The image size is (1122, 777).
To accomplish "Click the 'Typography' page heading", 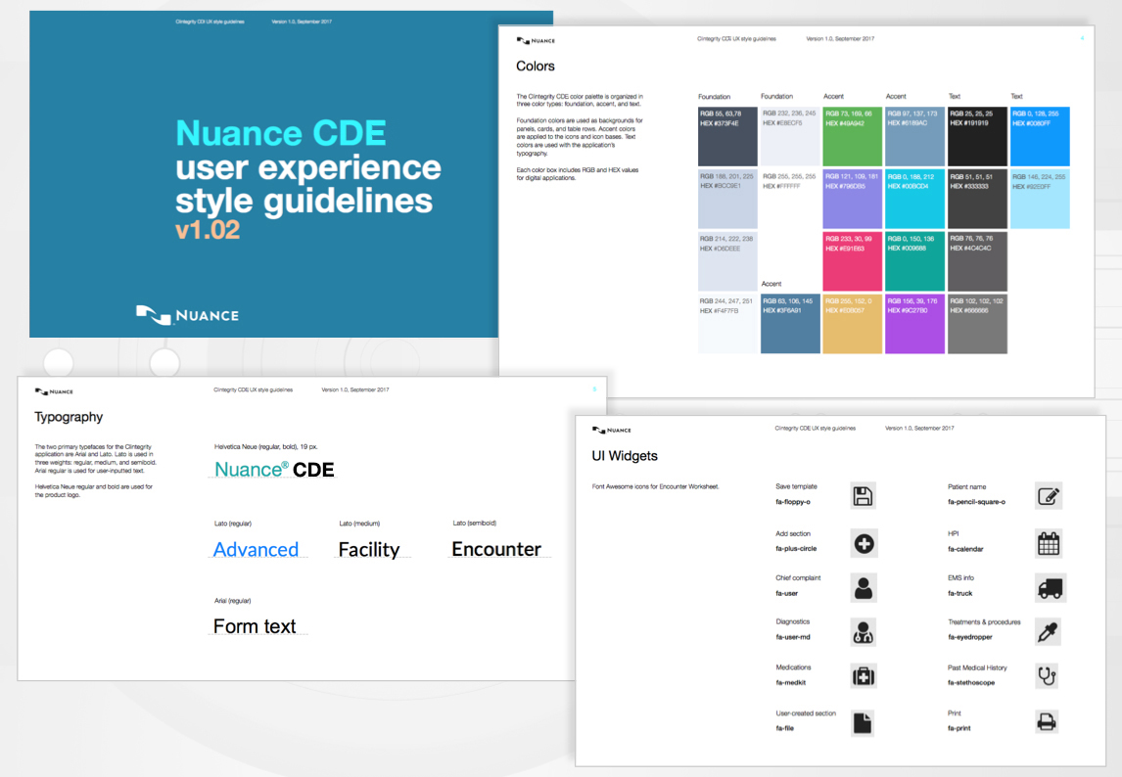I will pos(69,417).
